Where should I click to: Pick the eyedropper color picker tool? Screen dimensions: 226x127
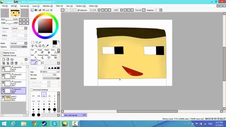(x=47, y=46)
